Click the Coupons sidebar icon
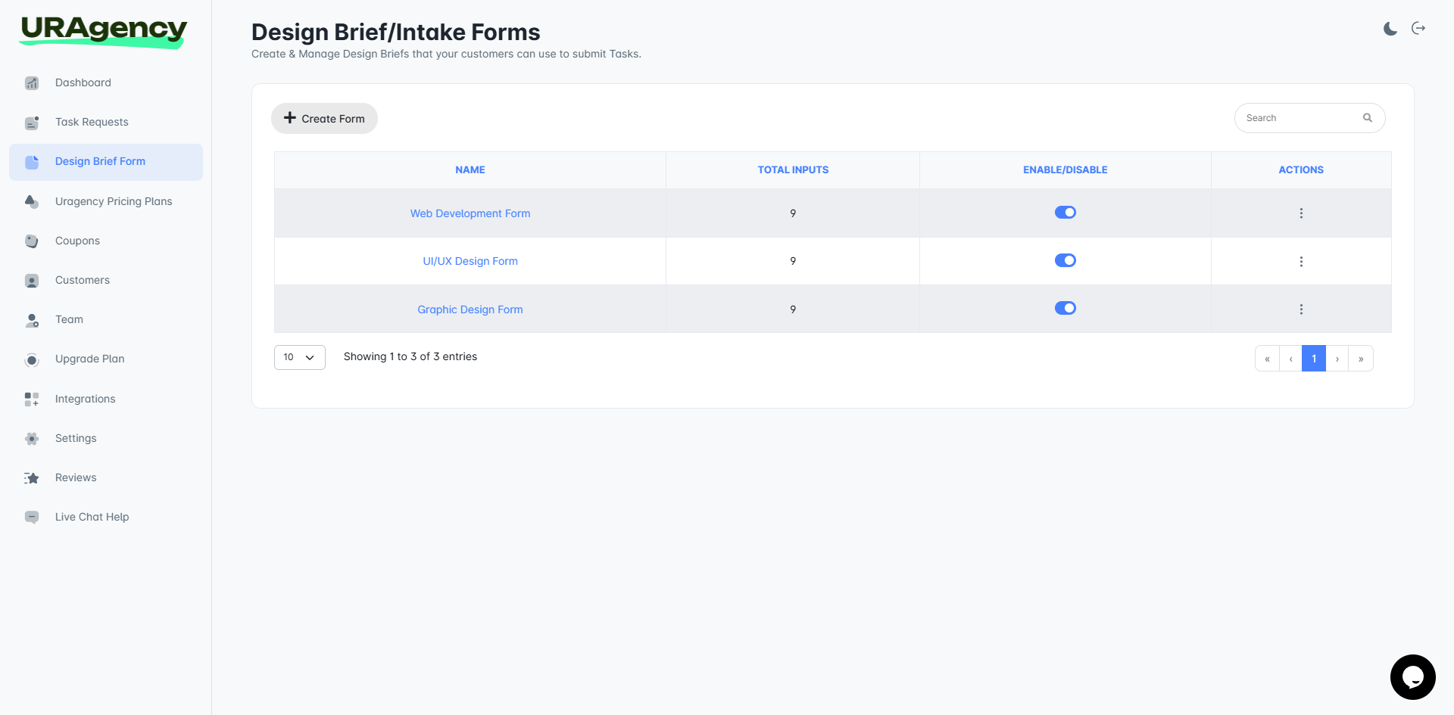 tap(32, 241)
